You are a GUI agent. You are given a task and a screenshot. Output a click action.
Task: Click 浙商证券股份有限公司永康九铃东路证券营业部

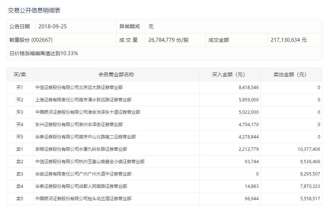[x=81, y=149]
